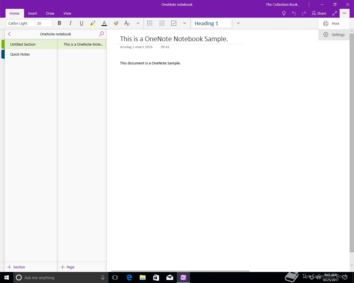
Task: Open Mail app from taskbar
Action: (170, 277)
